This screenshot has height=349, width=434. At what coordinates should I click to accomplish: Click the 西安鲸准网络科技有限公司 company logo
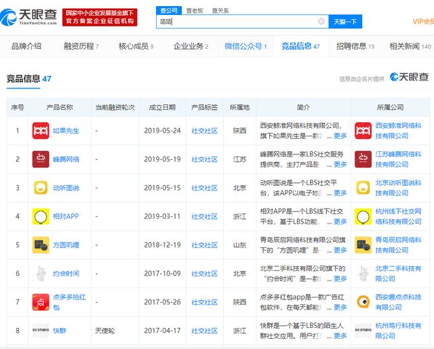pos(363,131)
